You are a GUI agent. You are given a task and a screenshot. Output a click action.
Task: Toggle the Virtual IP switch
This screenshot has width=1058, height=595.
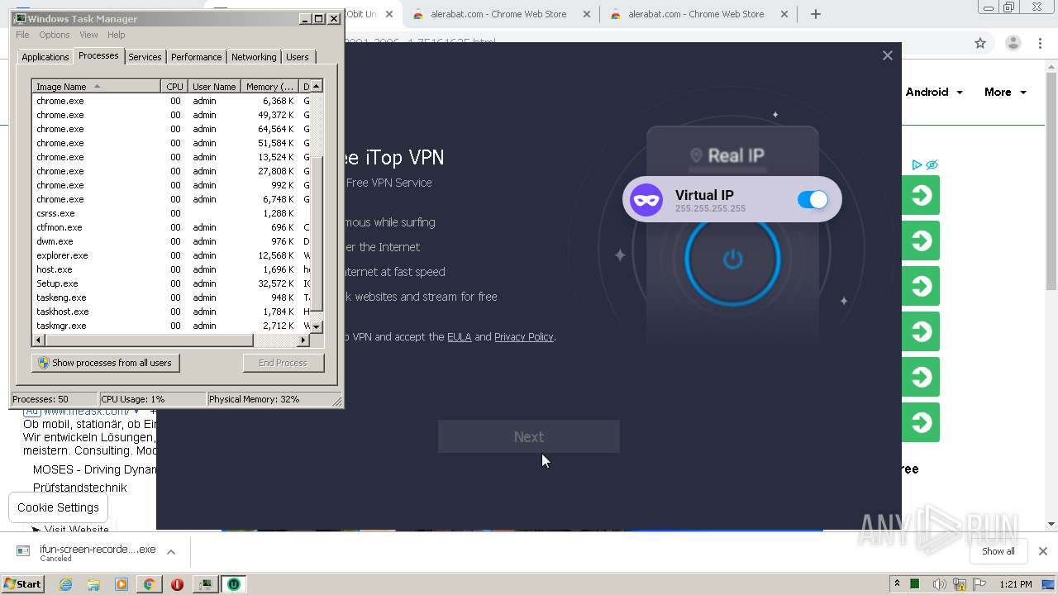point(813,200)
